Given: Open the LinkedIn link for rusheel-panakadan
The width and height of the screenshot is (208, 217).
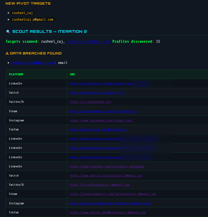Looking at the screenshot, I should point(107,166).
